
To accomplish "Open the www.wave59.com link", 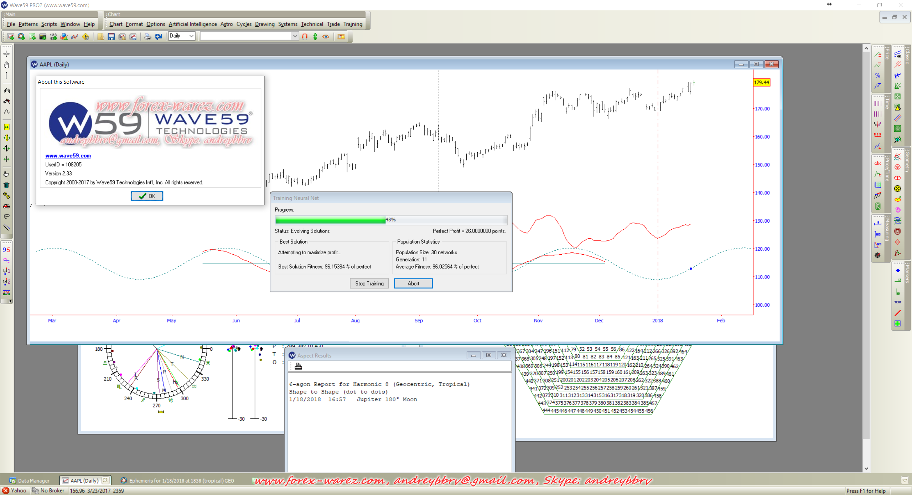I will pyautogui.click(x=68, y=156).
